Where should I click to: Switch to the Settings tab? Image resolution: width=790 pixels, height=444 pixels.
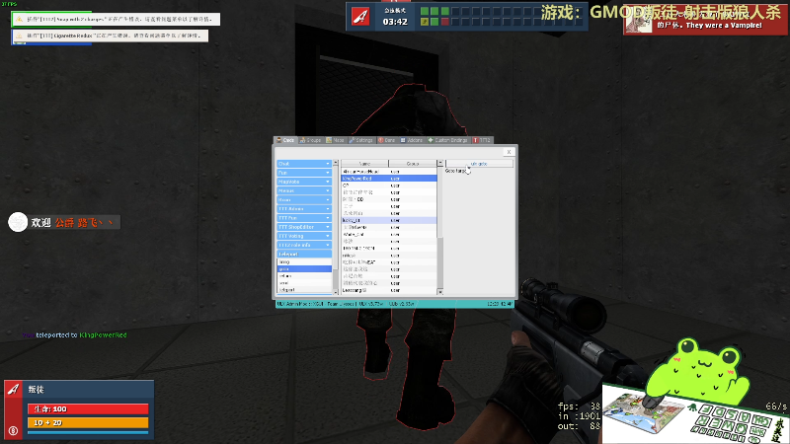coord(361,140)
